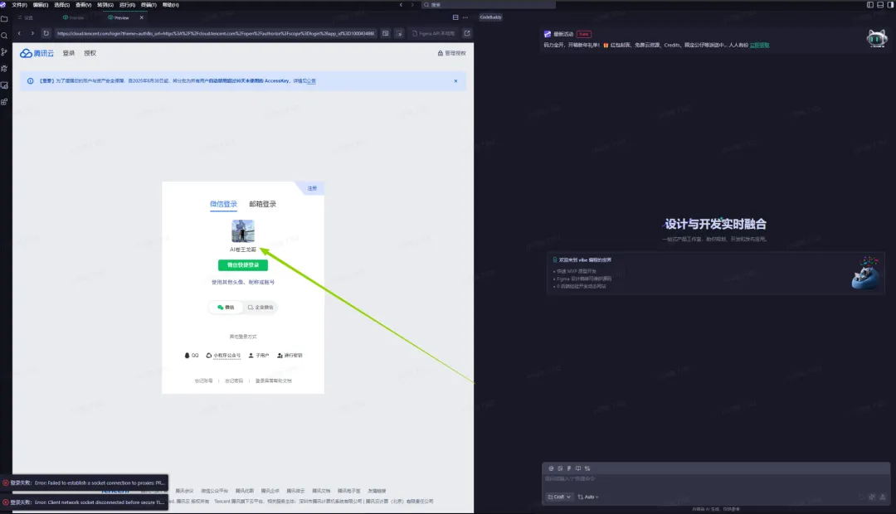Viewport: 896px width, 514px height.
Task: Open the editor more actions ellipsis
Action: coord(465,17)
